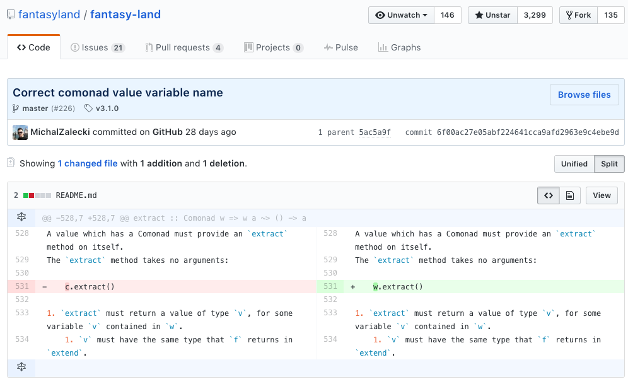Click the Pull requests icon
628x384 pixels.
click(149, 48)
